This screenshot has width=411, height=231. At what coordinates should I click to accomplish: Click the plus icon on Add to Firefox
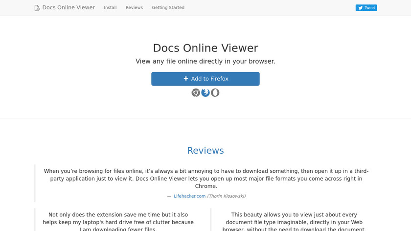[x=186, y=79]
